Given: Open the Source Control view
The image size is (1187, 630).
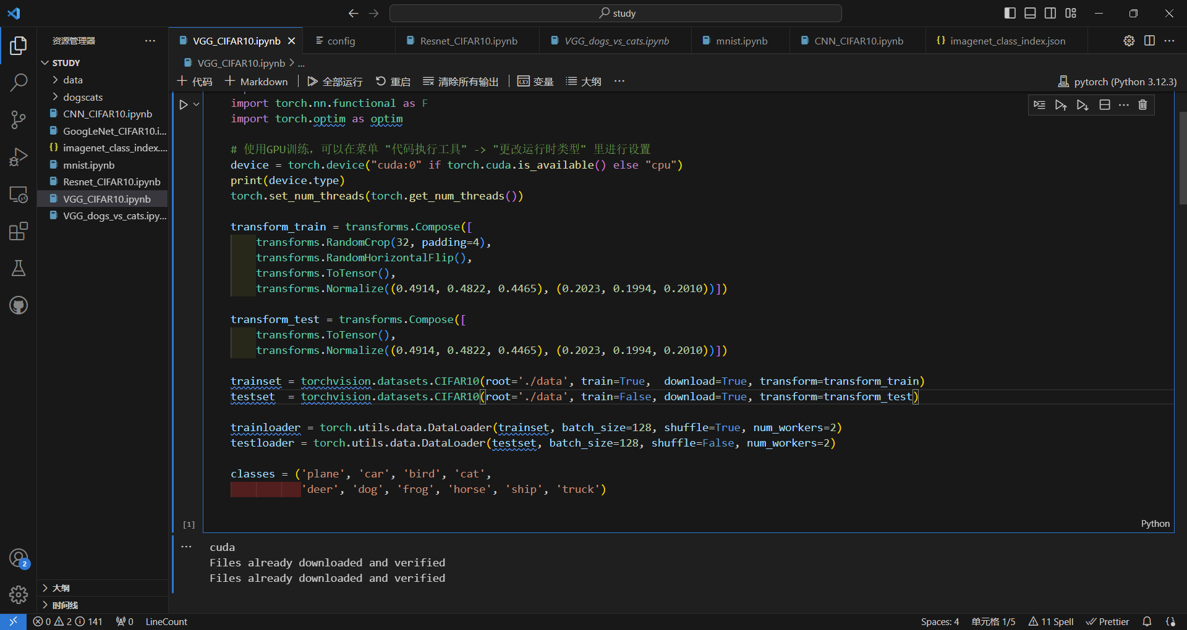Looking at the screenshot, I should pos(19,120).
